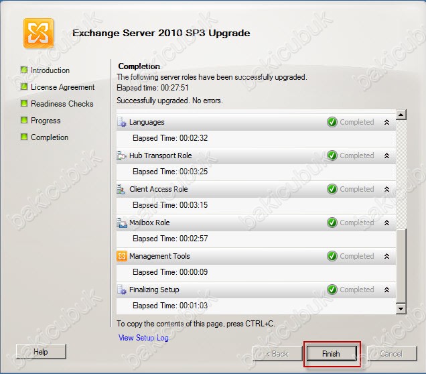Viewport: 426px width, 374px height.
Task: Click the Mailbox Role title
Action: (x=149, y=223)
